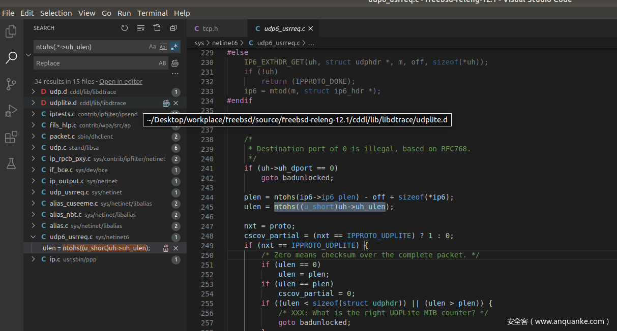
Task: Switch to the tcp.h editor tab
Action: (x=210, y=29)
